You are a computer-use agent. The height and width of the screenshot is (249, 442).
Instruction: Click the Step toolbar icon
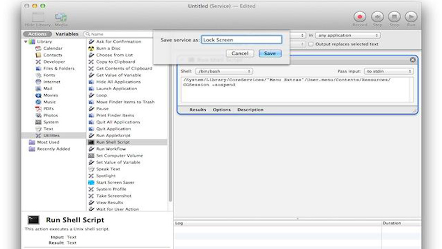coord(377,17)
